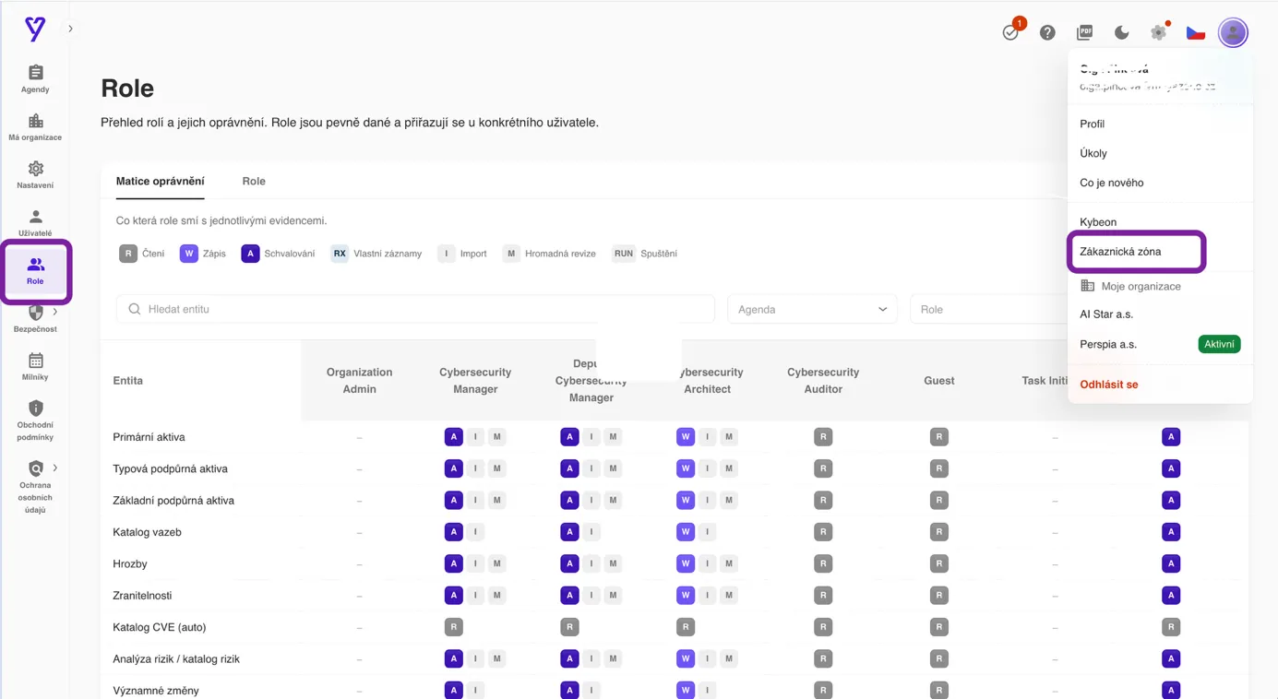Open the Agenda filter dropdown
The image size is (1278, 699).
click(812, 309)
